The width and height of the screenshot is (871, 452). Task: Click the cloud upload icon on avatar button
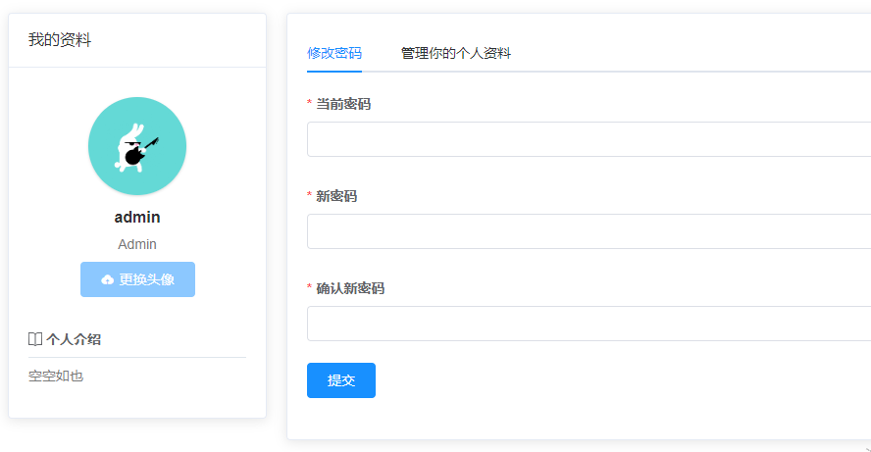[x=108, y=279]
